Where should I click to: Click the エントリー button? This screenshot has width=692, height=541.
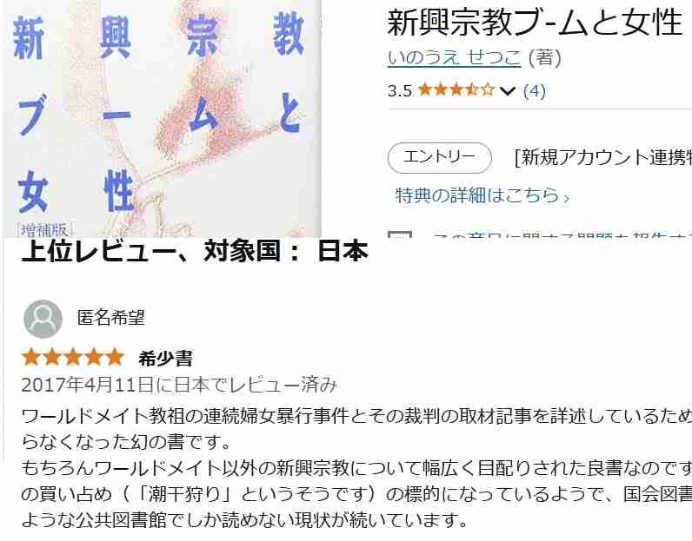pos(440,157)
